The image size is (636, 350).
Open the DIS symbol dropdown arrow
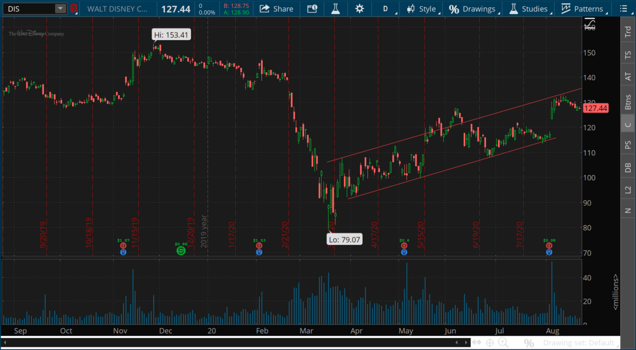(x=61, y=8)
